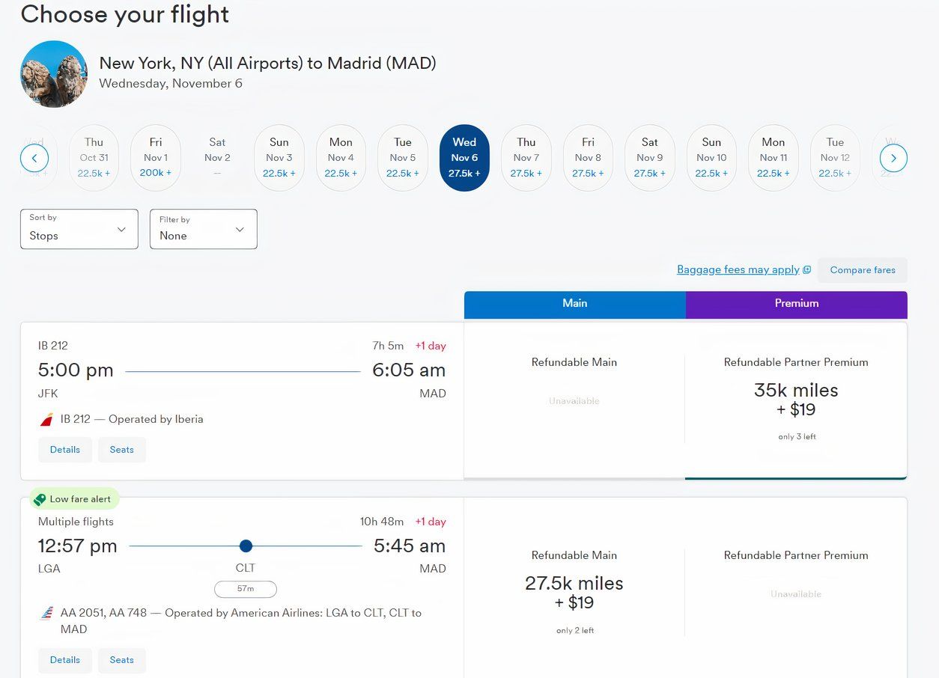
Task: Click the previous dates arrow icon
Action: pos(34,158)
